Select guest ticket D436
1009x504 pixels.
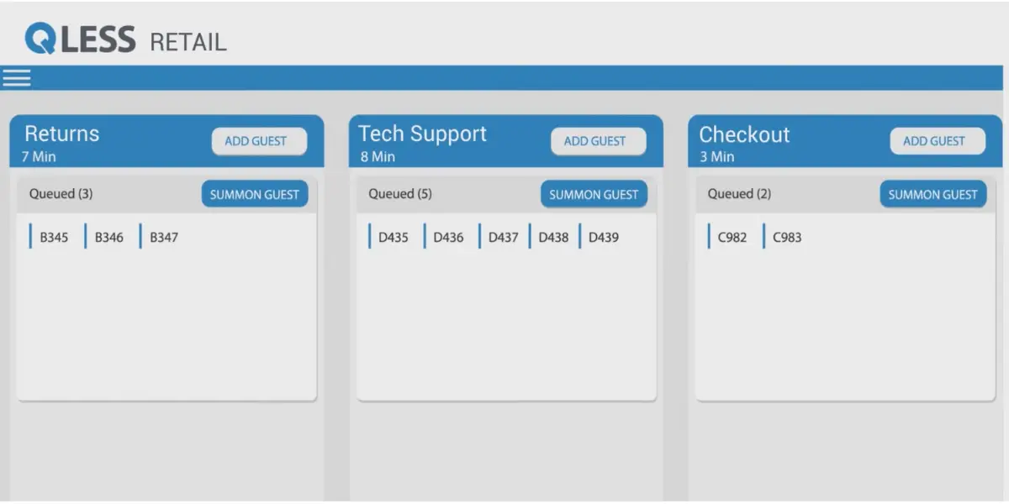[x=444, y=237]
